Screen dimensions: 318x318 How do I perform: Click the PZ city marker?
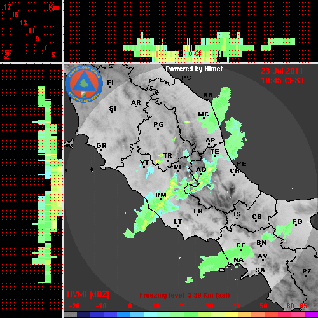(307, 272)
